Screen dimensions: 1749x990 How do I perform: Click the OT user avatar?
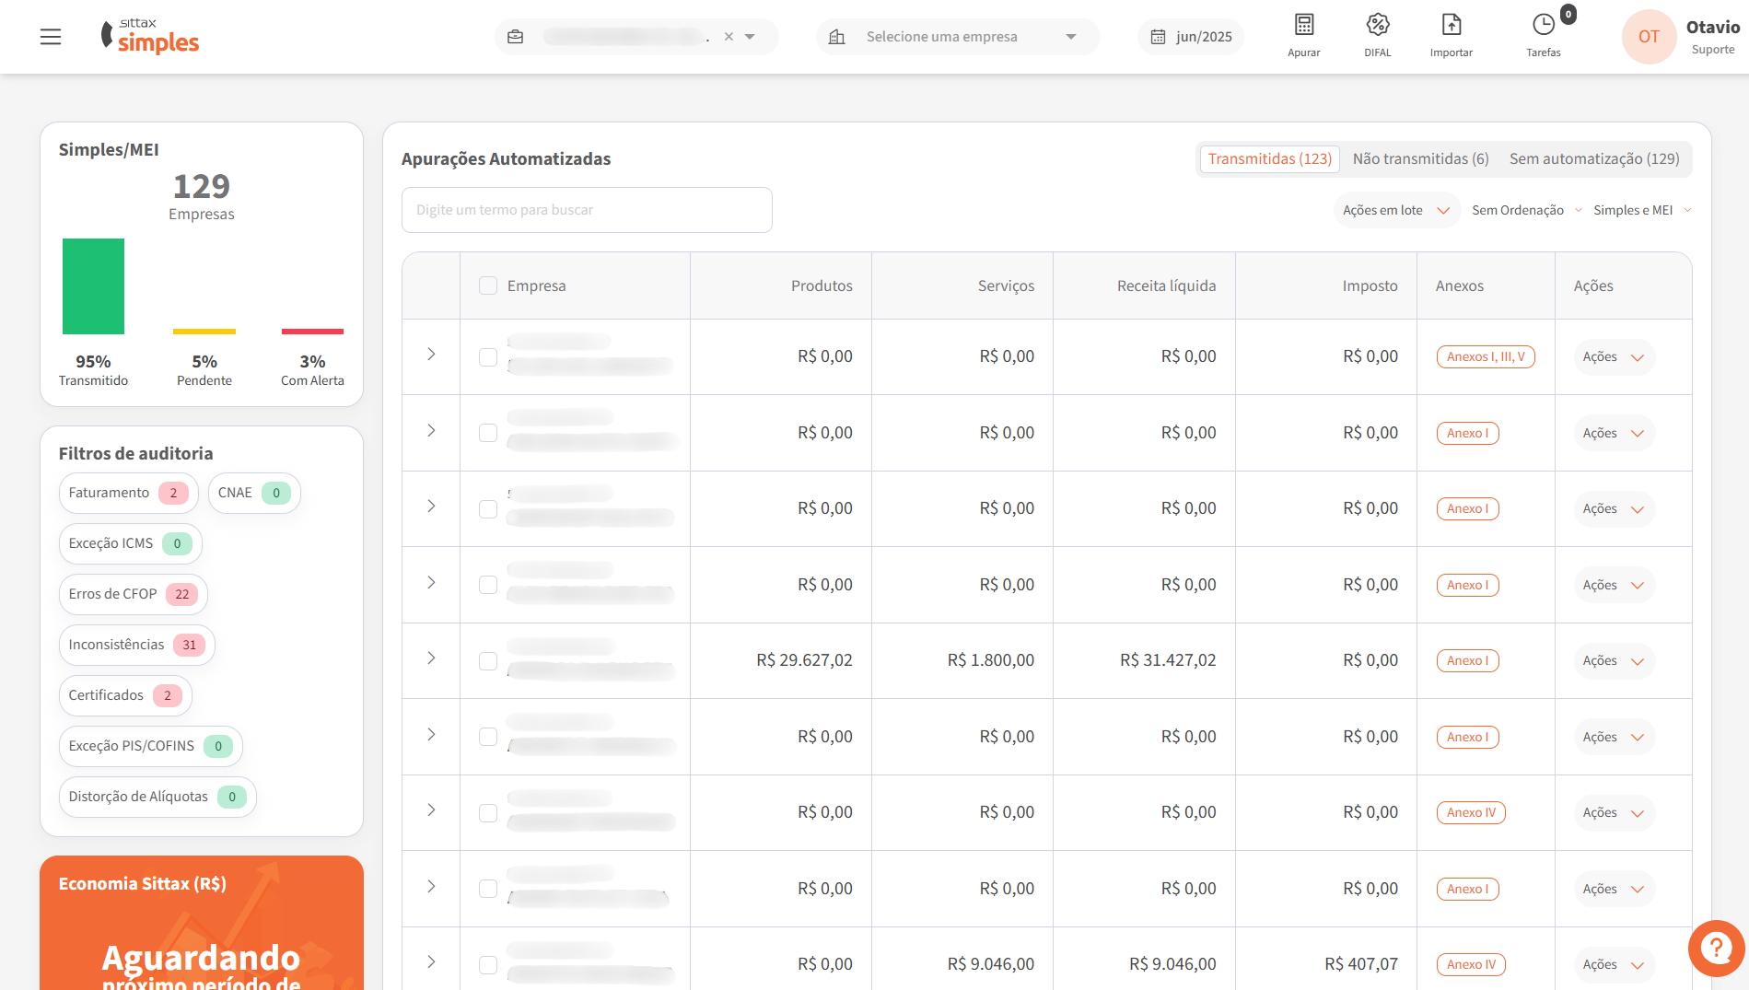(1648, 37)
